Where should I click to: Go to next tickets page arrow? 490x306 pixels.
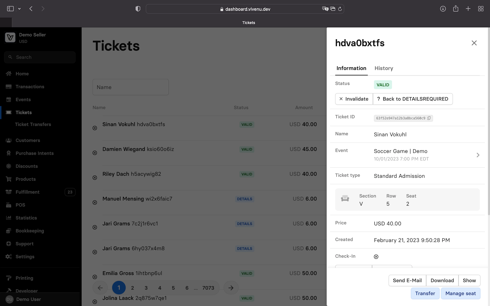[231, 288]
